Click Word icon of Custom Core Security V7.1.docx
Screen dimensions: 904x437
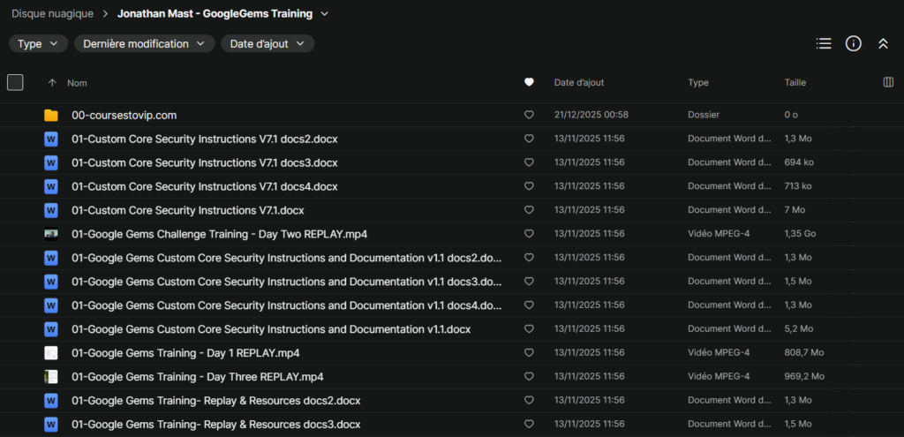click(x=51, y=210)
